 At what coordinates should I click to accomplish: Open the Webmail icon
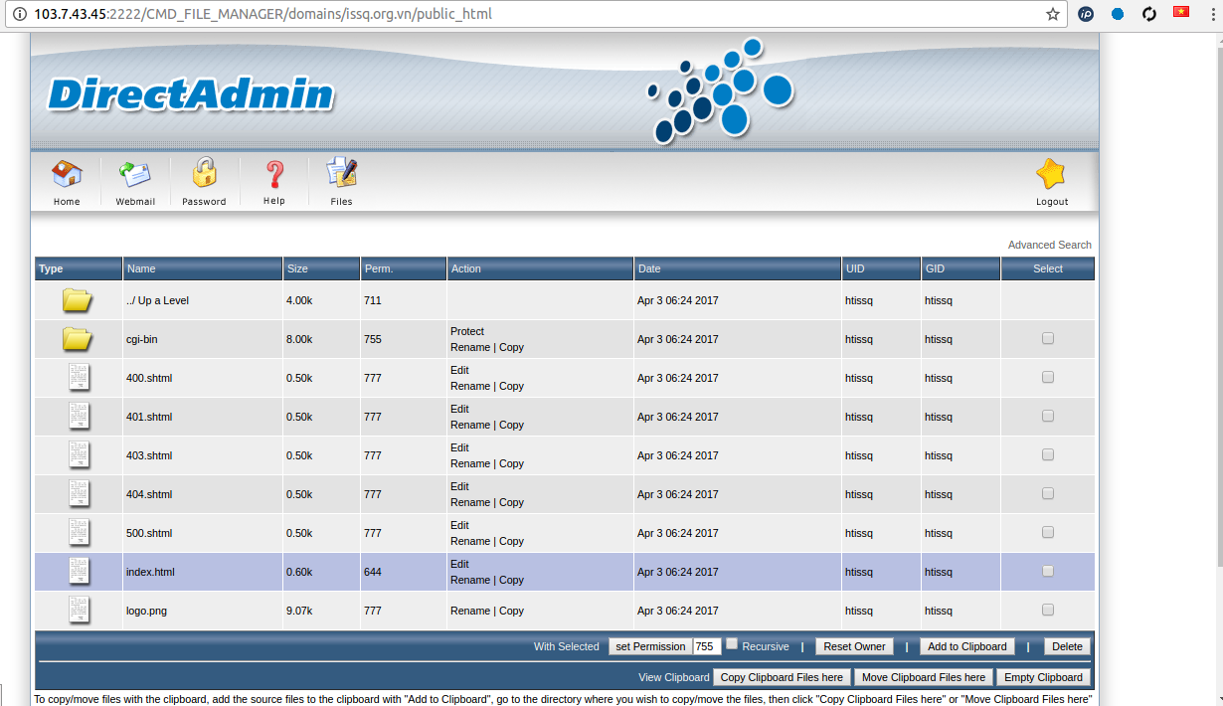coord(135,175)
